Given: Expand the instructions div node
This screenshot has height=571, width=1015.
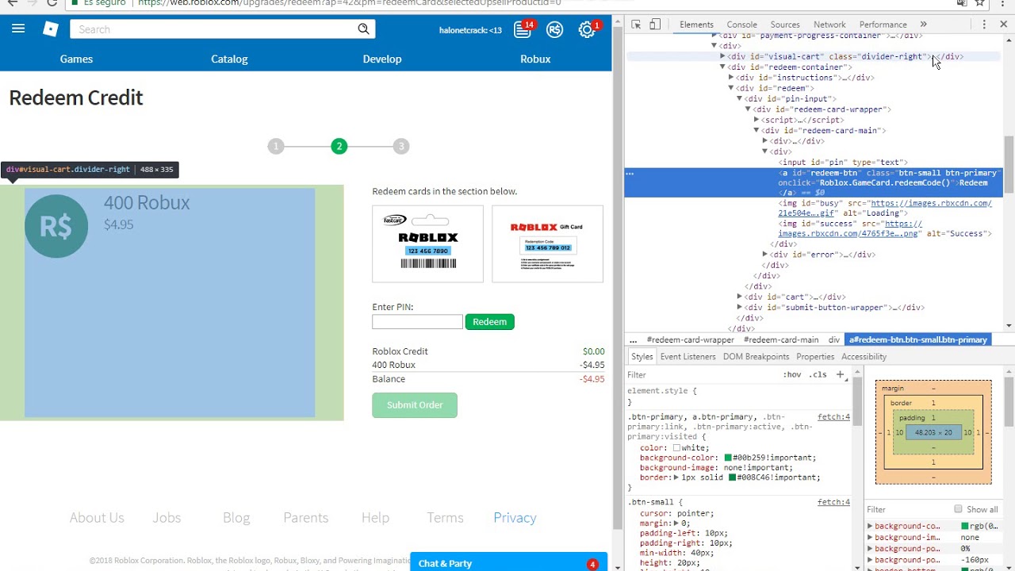Looking at the screenshot, I should [730, 78].
